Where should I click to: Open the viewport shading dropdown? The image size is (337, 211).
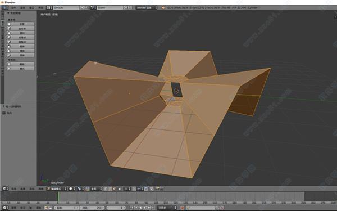point(72,188)
